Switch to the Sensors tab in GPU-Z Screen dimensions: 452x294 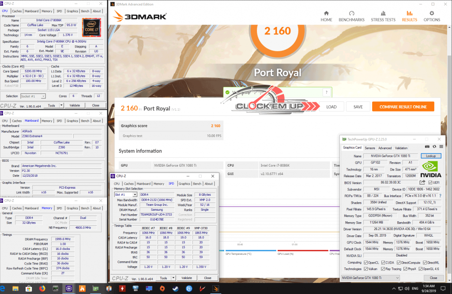(369, 148)
